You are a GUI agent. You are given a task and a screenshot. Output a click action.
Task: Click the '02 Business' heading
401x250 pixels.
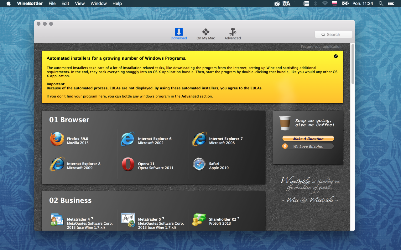tap(70, 200)
